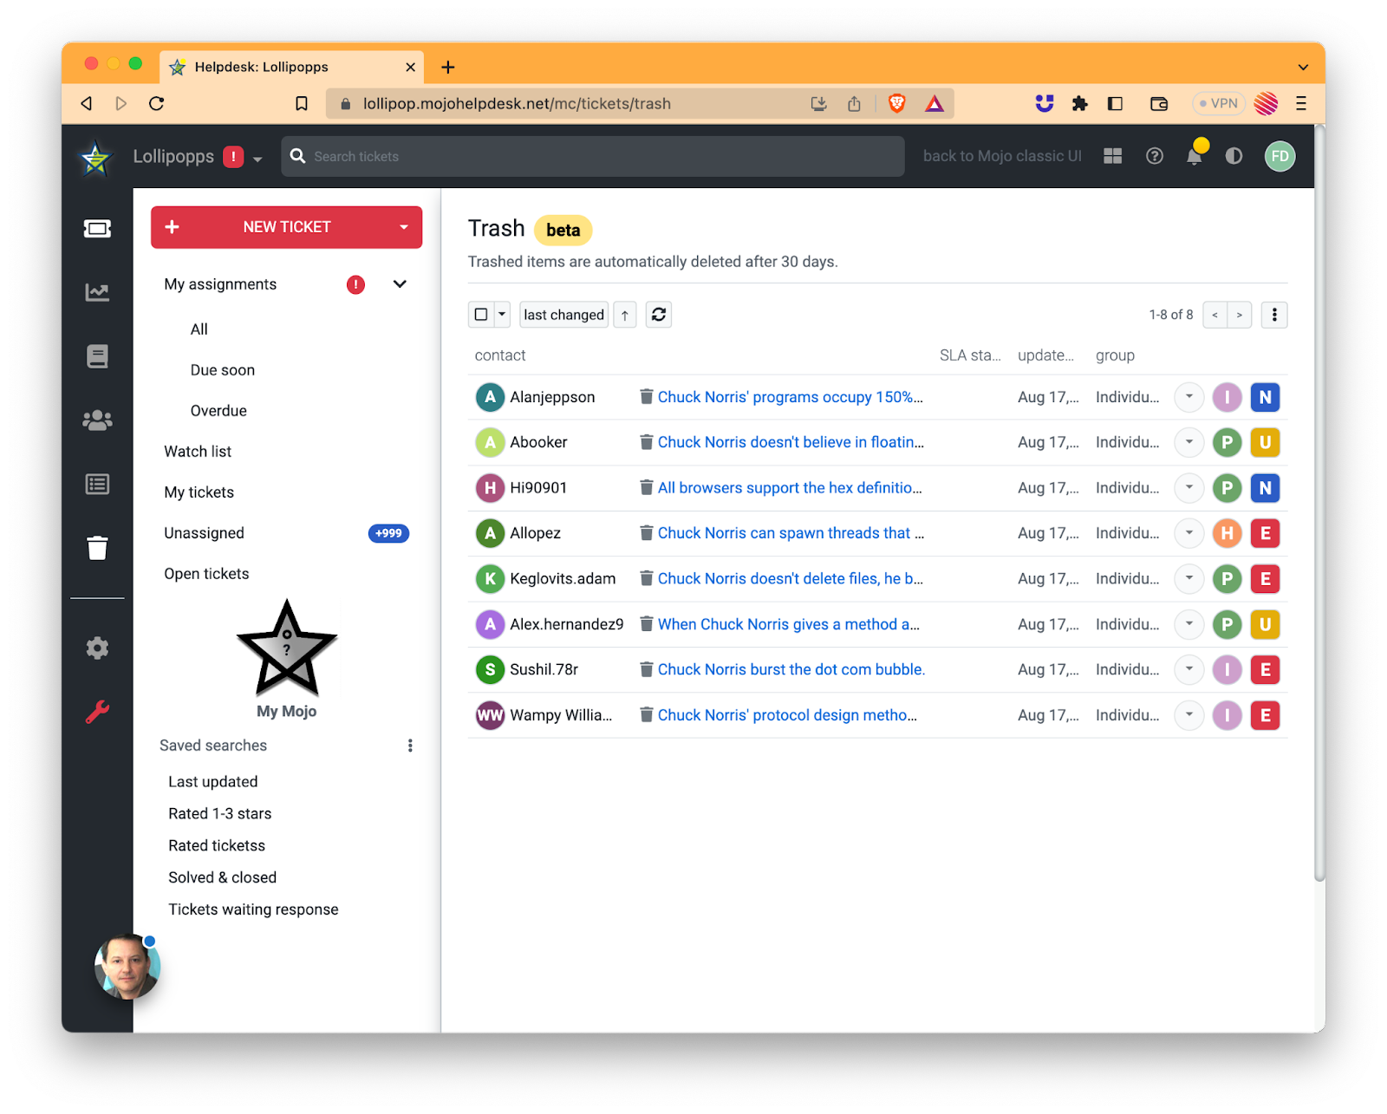Toggle the browser sidebar panel icon
The image size is (1387, 1114).
(x=1116, y=104)
